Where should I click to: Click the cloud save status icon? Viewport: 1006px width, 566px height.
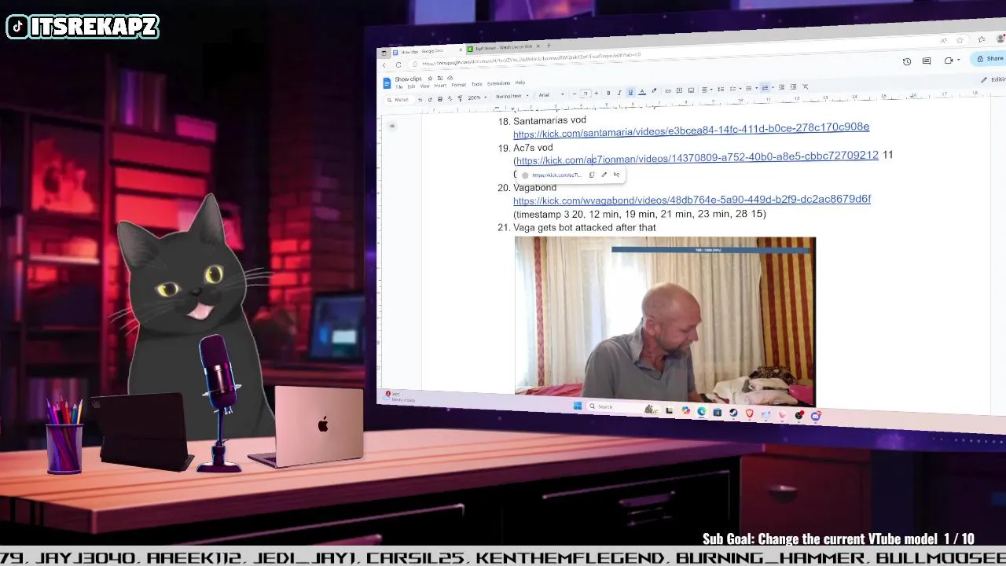click(450, 78)
